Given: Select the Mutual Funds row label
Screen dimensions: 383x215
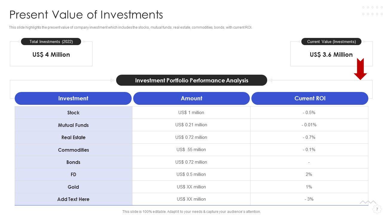Looking at the screenshot, I should tap(73, 125).
